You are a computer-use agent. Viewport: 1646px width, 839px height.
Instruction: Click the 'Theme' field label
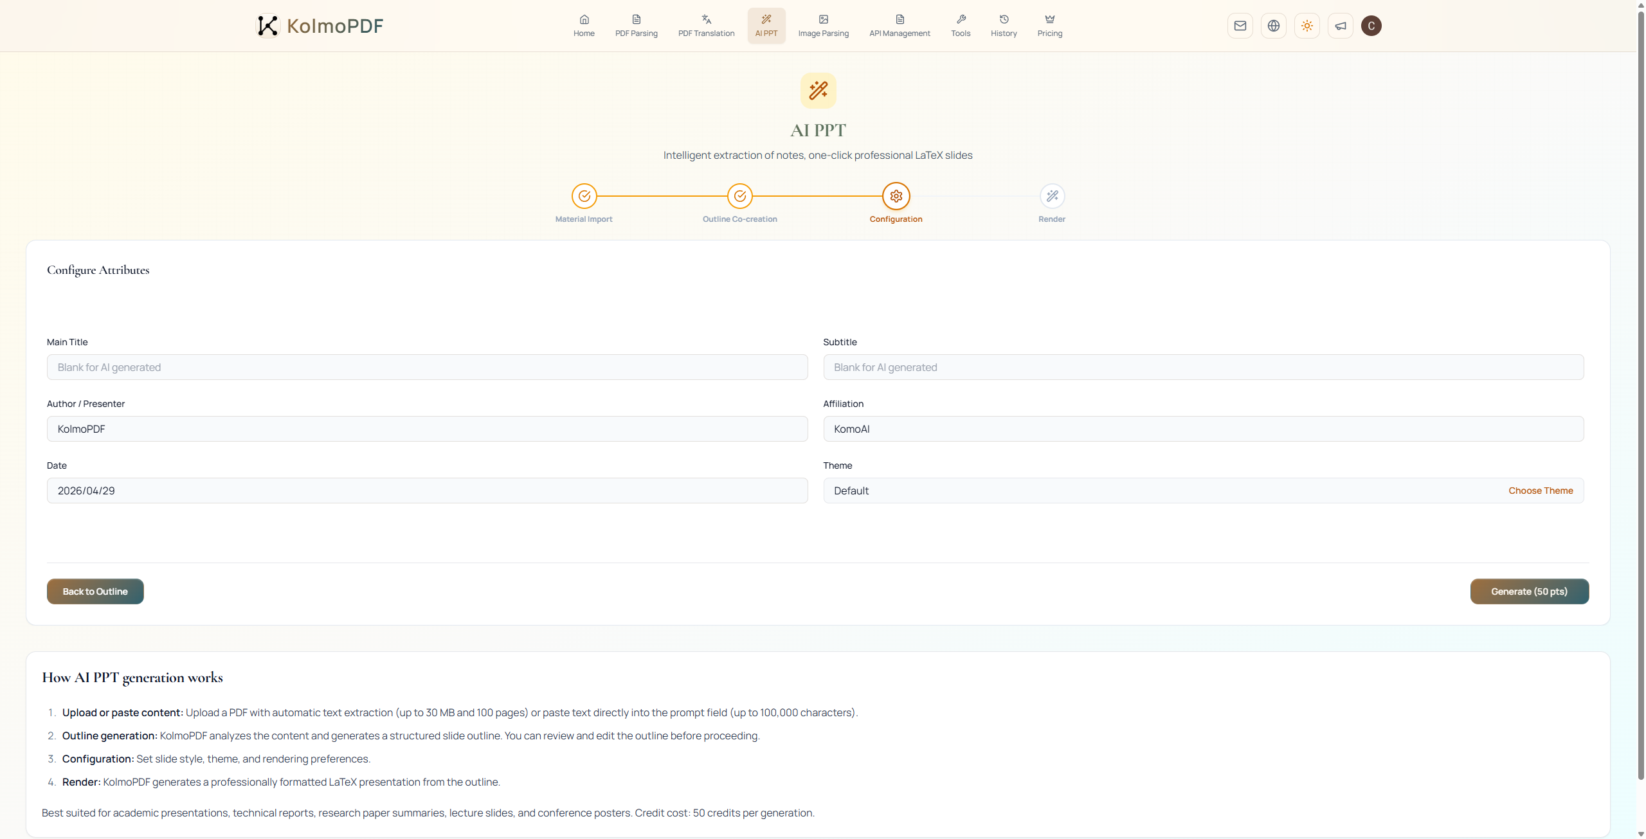837,465
